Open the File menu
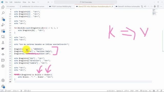 click(6, 2)
